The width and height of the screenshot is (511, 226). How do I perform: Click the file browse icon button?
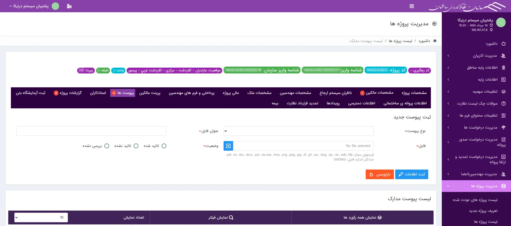228,146
